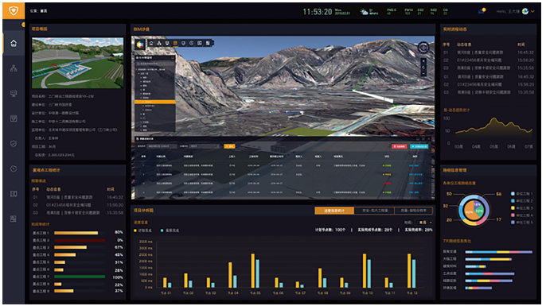The image size is (546, 306).
Task: Select the orange highlighted row in the model tree
Action: coord(155,102)
